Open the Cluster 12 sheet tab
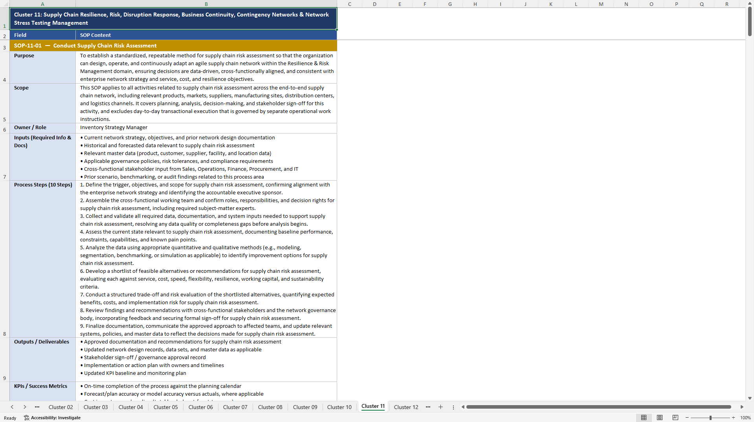 [x=406, y=407]
